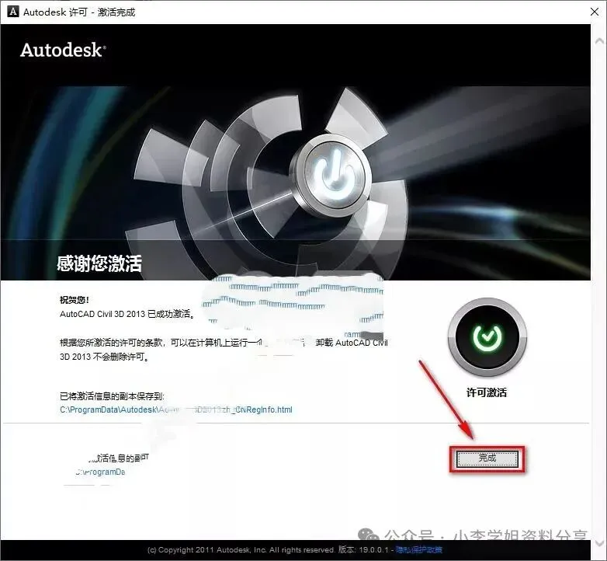Click the green 许可激活 checkmark icon

(x=487, y=336)
